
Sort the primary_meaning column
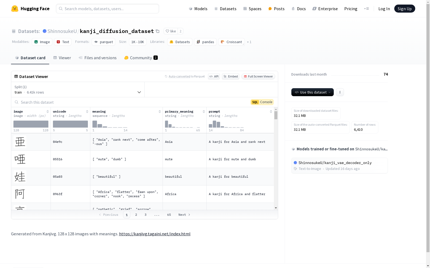[204, 111]
